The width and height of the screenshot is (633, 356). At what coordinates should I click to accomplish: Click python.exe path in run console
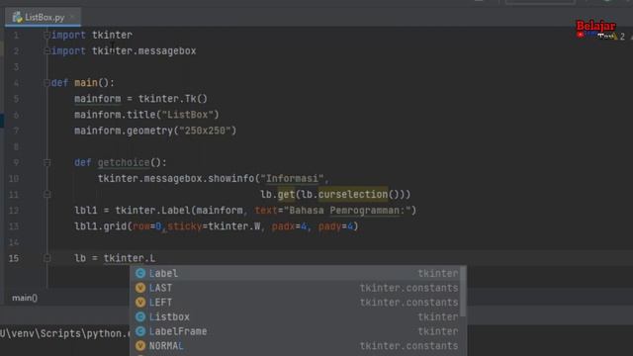pyautogui.click(x=65, y=334)
